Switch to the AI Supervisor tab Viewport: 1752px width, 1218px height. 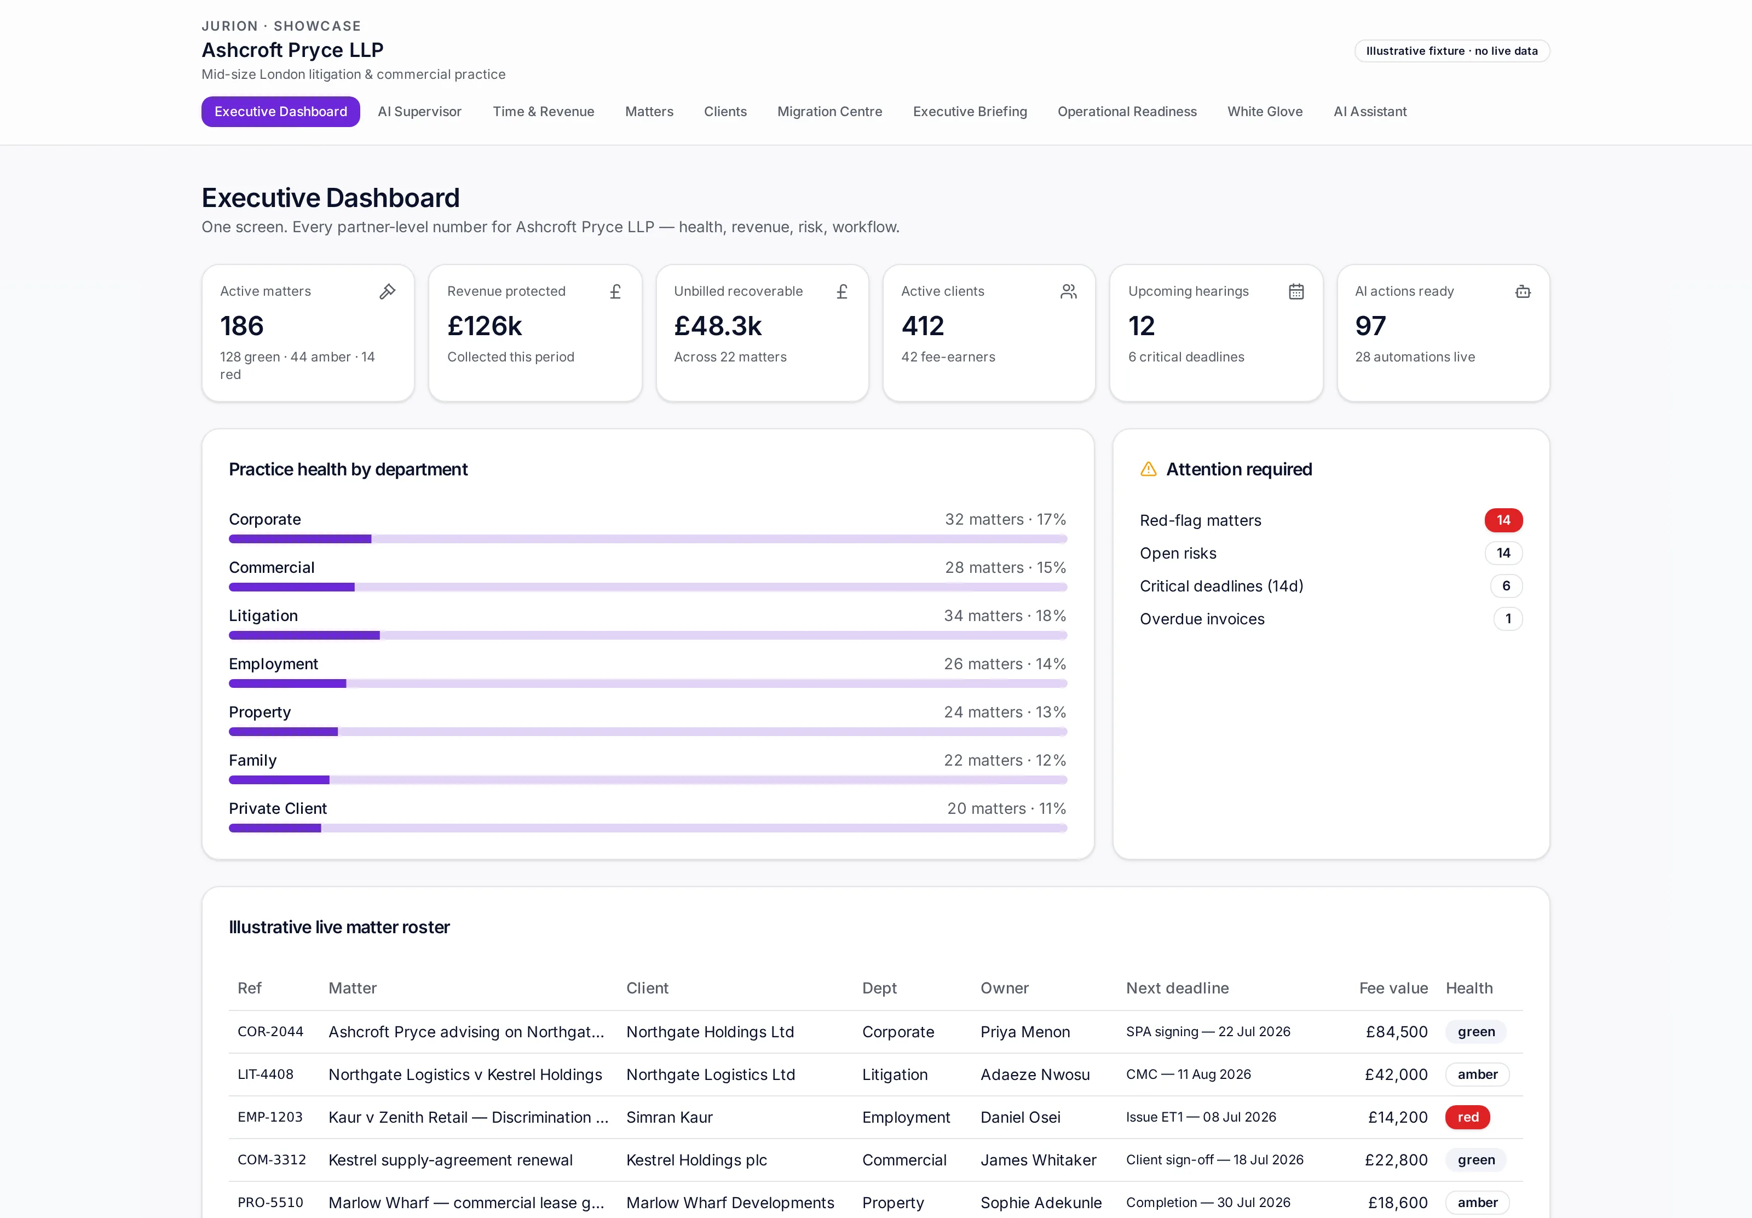[x=419, y=111]
